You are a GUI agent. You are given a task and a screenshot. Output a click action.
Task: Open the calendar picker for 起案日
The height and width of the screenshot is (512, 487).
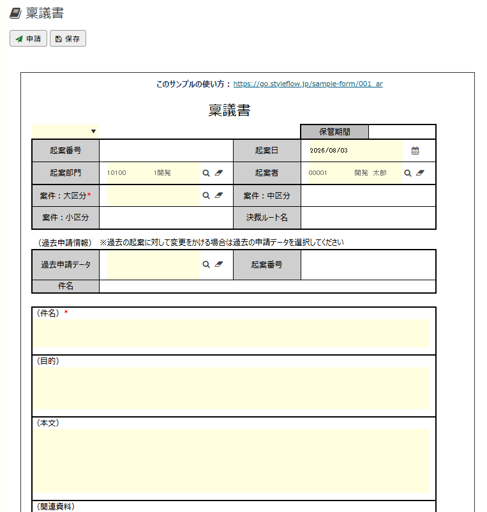(415, 151)
